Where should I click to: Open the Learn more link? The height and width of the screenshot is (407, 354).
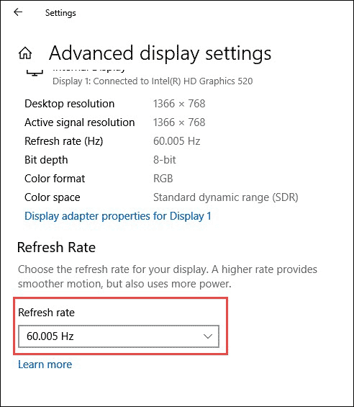pyautogui.click(x=45, y=364)
